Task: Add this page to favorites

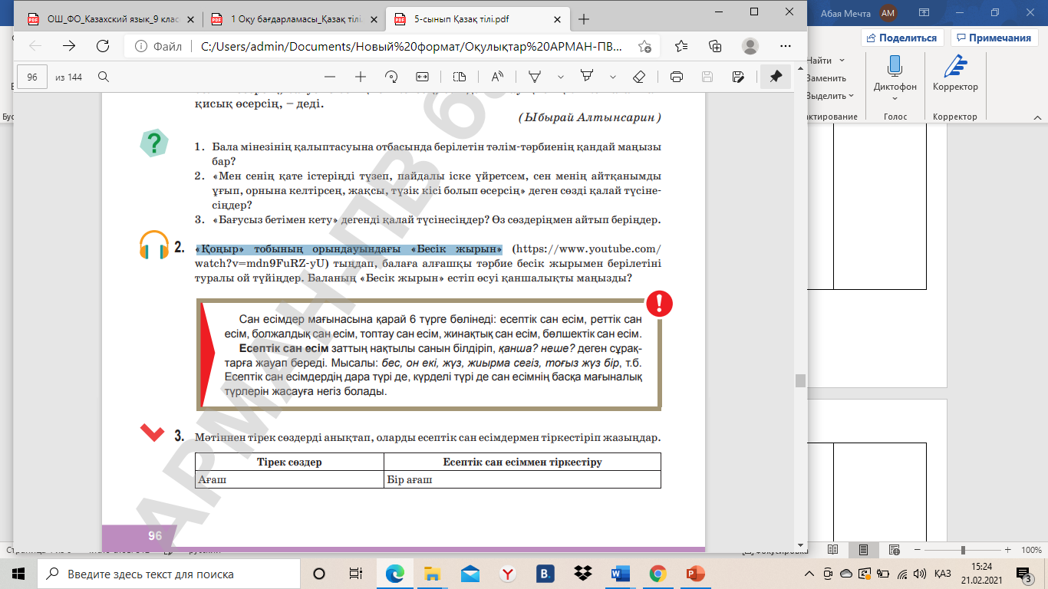Action: [x=645, y=46]
